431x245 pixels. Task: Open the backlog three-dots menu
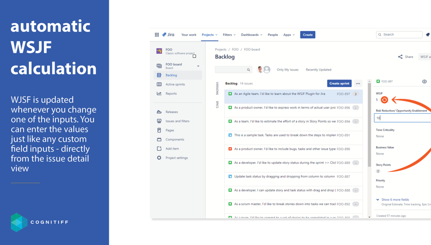358,83
